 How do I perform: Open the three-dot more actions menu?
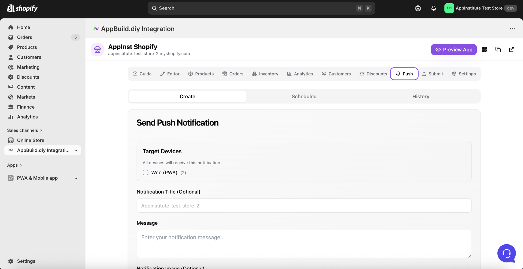point(512,29)
